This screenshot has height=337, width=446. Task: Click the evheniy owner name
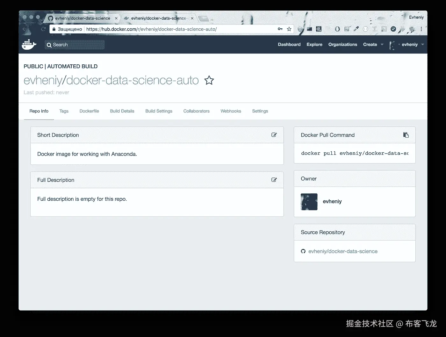click(332, 201)
